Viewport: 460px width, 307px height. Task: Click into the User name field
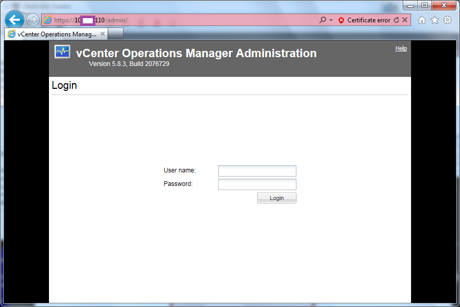point(257,171)
